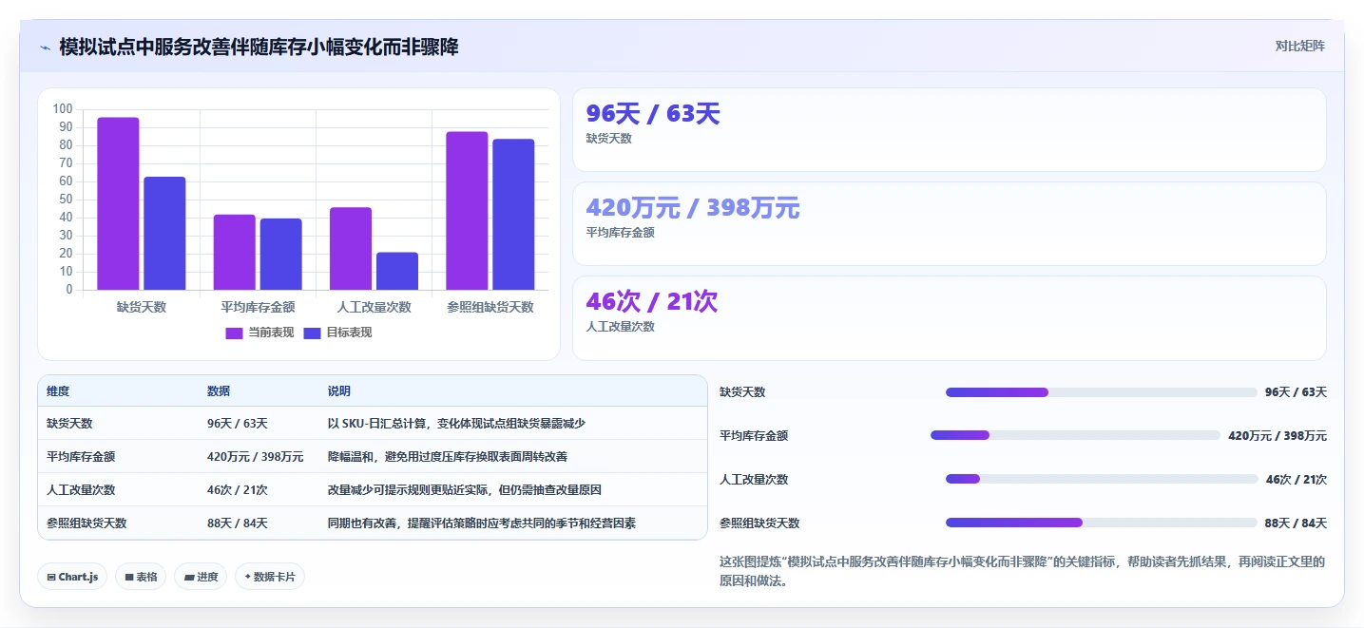Click the 人工改量次数 target blue chart bar

pyautogui.click(x=397, y=271)
